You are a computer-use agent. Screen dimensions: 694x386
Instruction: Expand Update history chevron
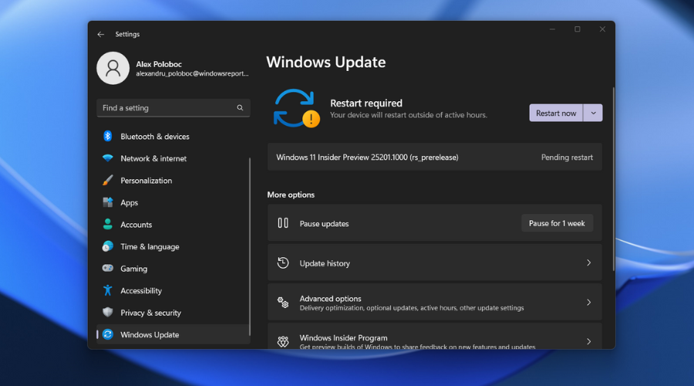click(588, 262)
